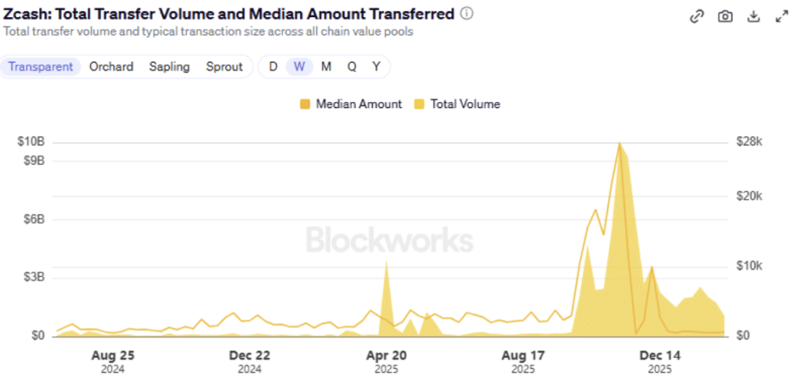Set interval to monthly (M)
Image resolution: width=790 pixels, height=379 pixels.
pos(326,66)
